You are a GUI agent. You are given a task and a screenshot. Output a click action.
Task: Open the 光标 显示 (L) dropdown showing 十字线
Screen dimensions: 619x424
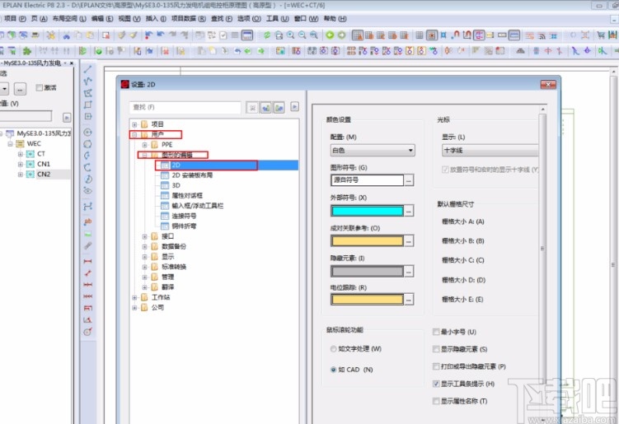490,151
